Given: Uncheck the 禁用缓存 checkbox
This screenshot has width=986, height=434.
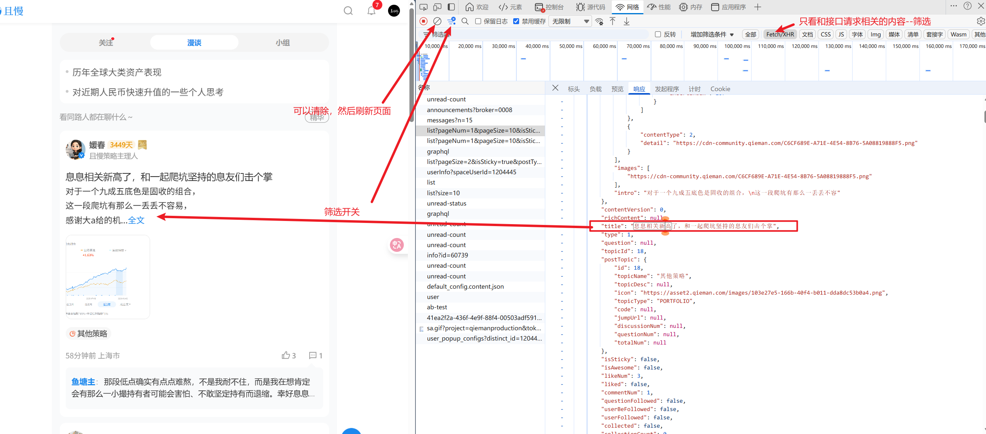Looking at the screenshot, I should pos(516,21).
